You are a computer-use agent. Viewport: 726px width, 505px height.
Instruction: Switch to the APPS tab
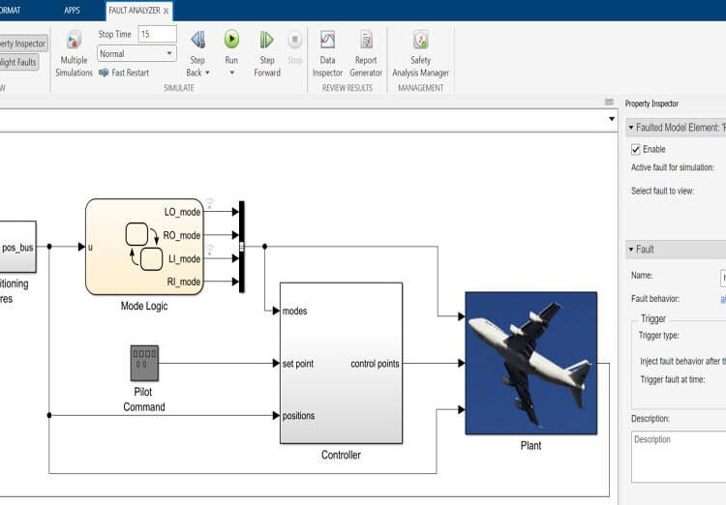(x=73, y=10)
